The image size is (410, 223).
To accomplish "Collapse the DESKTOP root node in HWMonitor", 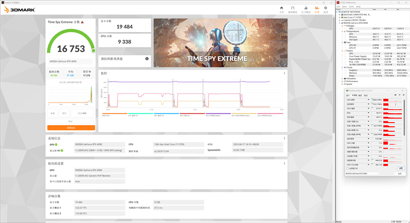I will tap(338, 12).
